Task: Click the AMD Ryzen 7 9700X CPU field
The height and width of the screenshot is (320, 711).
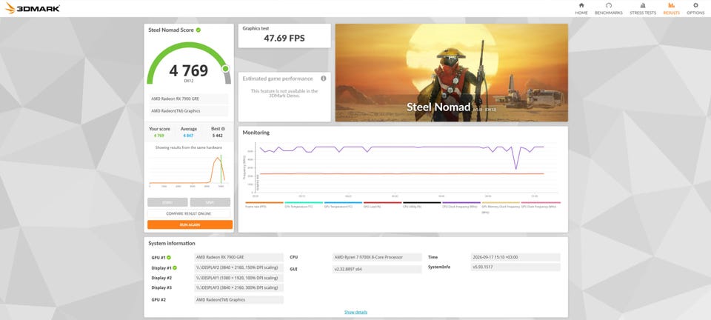Action: (x=377, y=258)
